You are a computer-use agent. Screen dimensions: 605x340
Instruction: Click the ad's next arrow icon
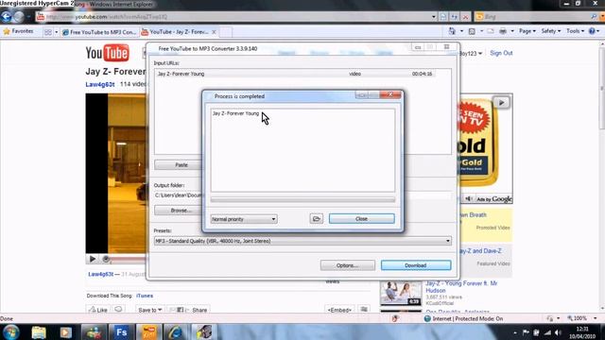point(501,103)
